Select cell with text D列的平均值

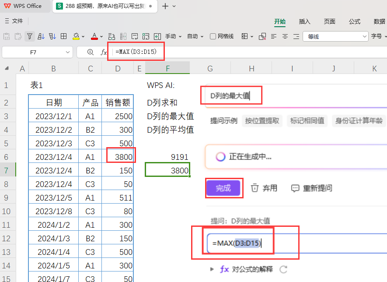(x=167, y=130)
